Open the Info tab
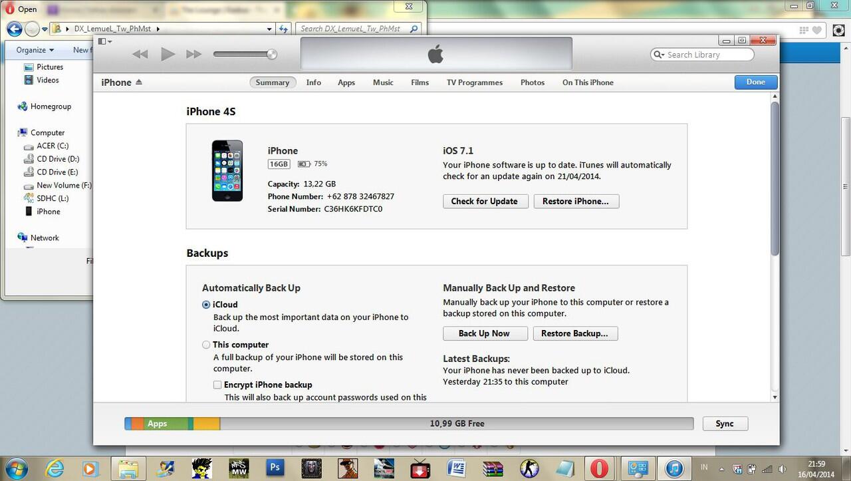851x481 pixels. (314, 82)
